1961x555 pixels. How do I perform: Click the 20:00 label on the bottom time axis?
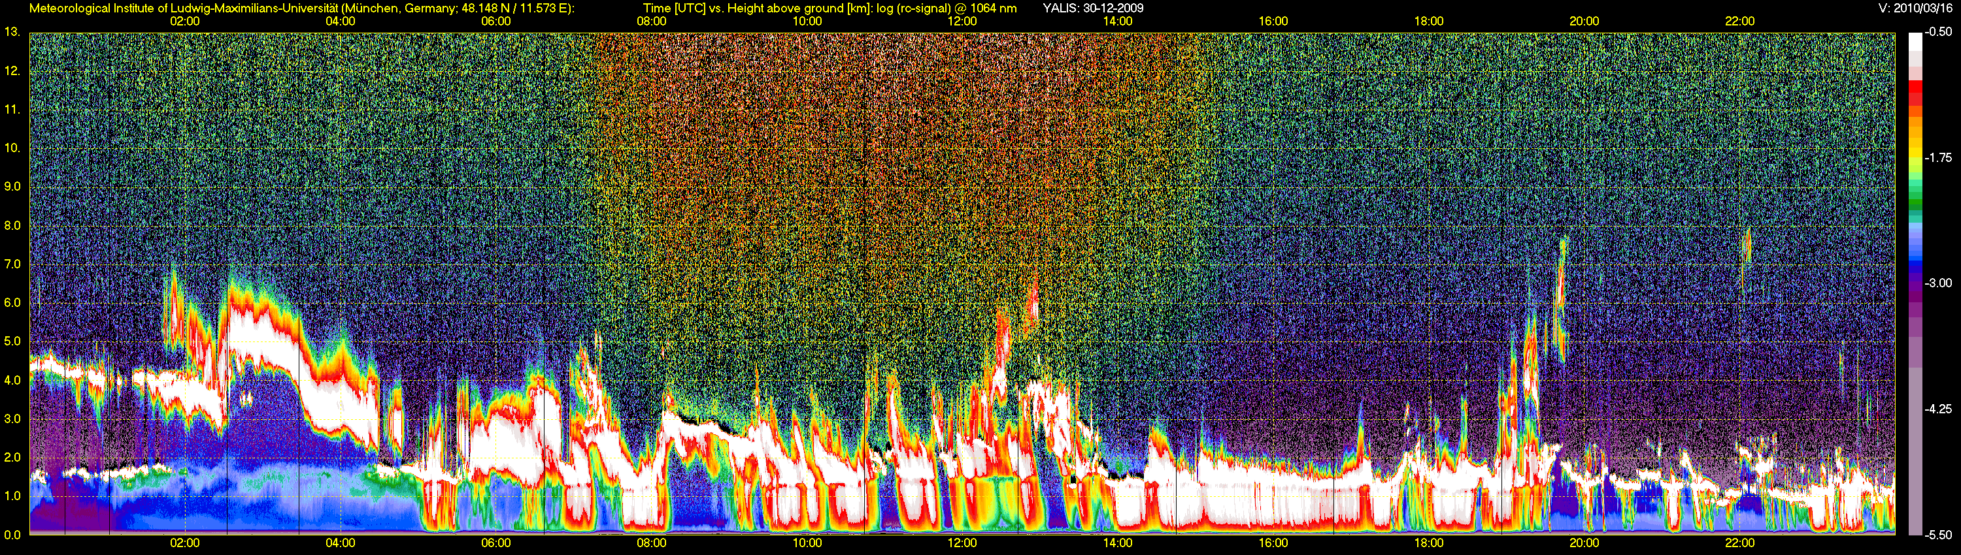(1584, 543)
